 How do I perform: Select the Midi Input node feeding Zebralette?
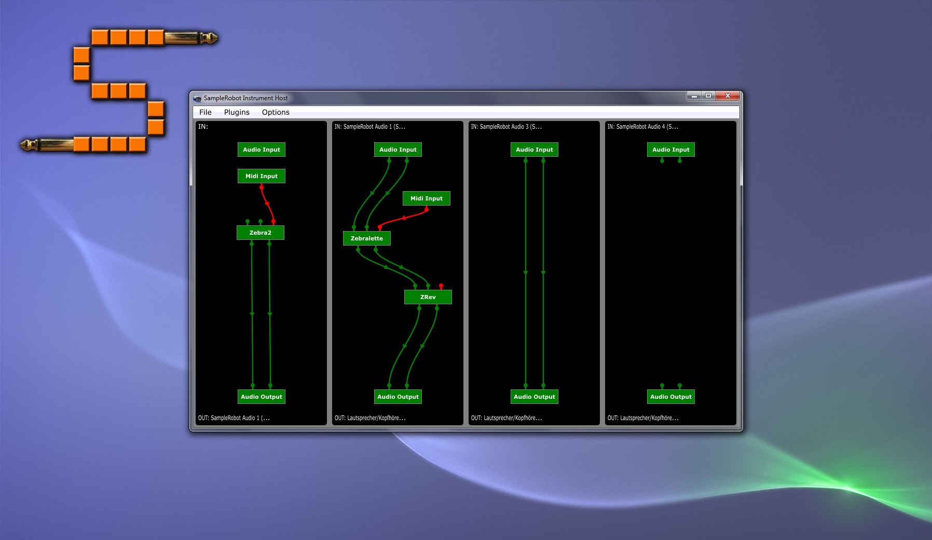coord(426,198)
